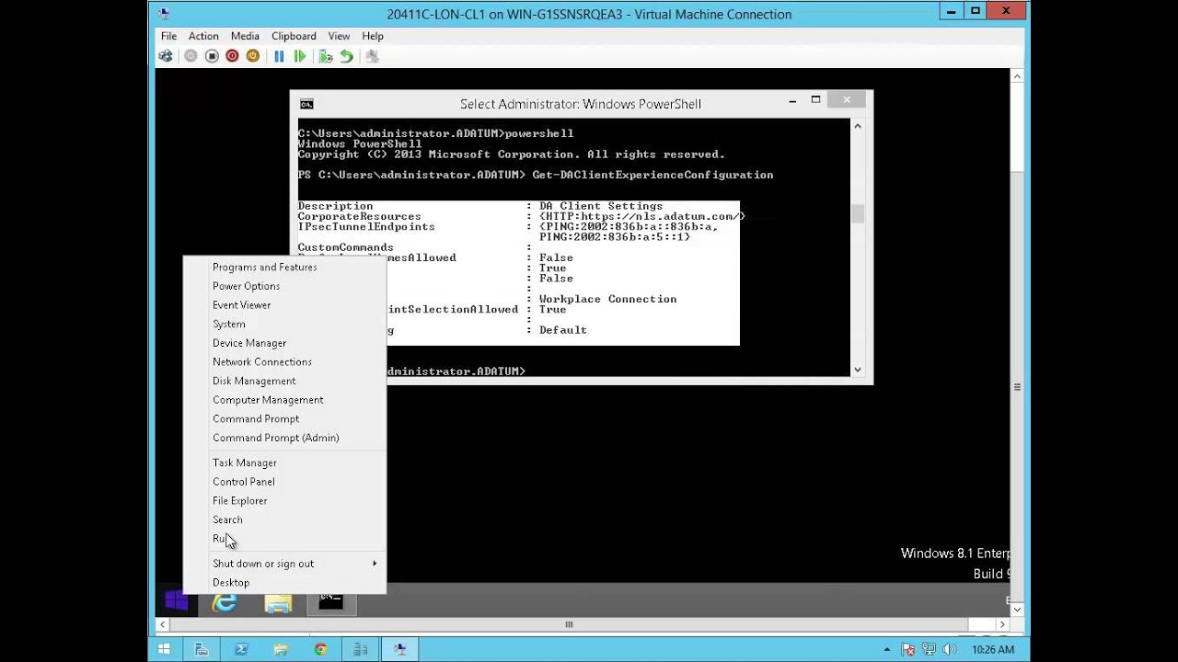Click VM window vertical scrollbar up arrow
1178x662 pixels.
[1017, 75]
